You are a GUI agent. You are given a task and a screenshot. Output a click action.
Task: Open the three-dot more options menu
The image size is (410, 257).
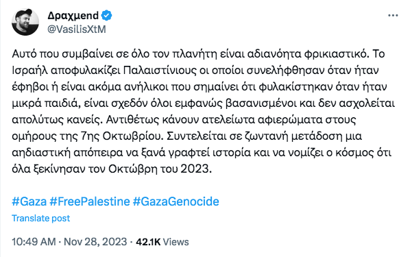[393, 16]
